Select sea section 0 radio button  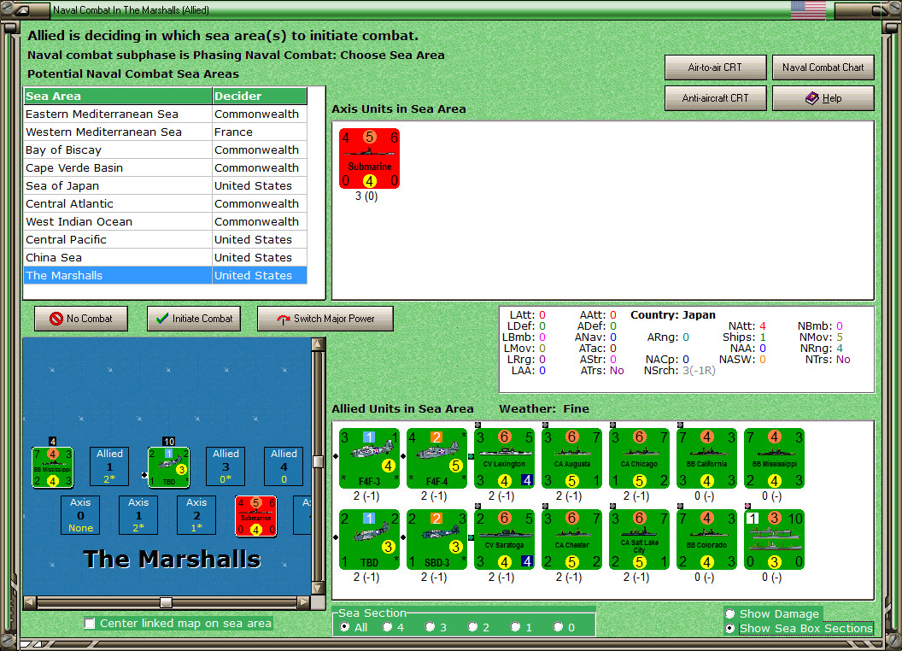coord(558,627)
